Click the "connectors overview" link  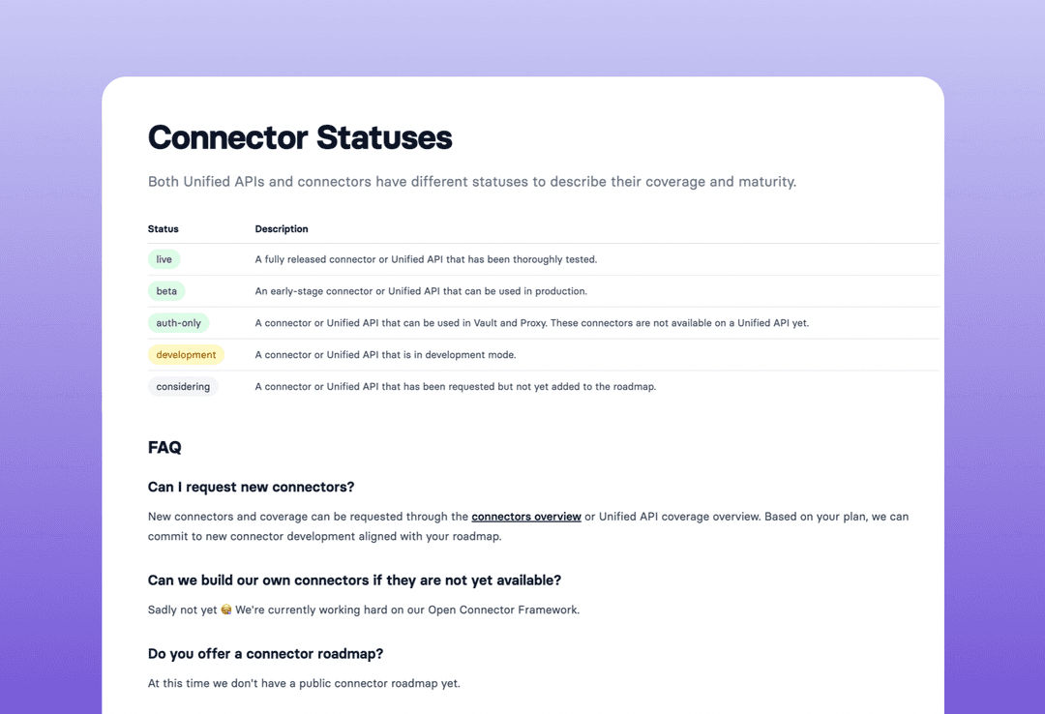pos(526,517)
